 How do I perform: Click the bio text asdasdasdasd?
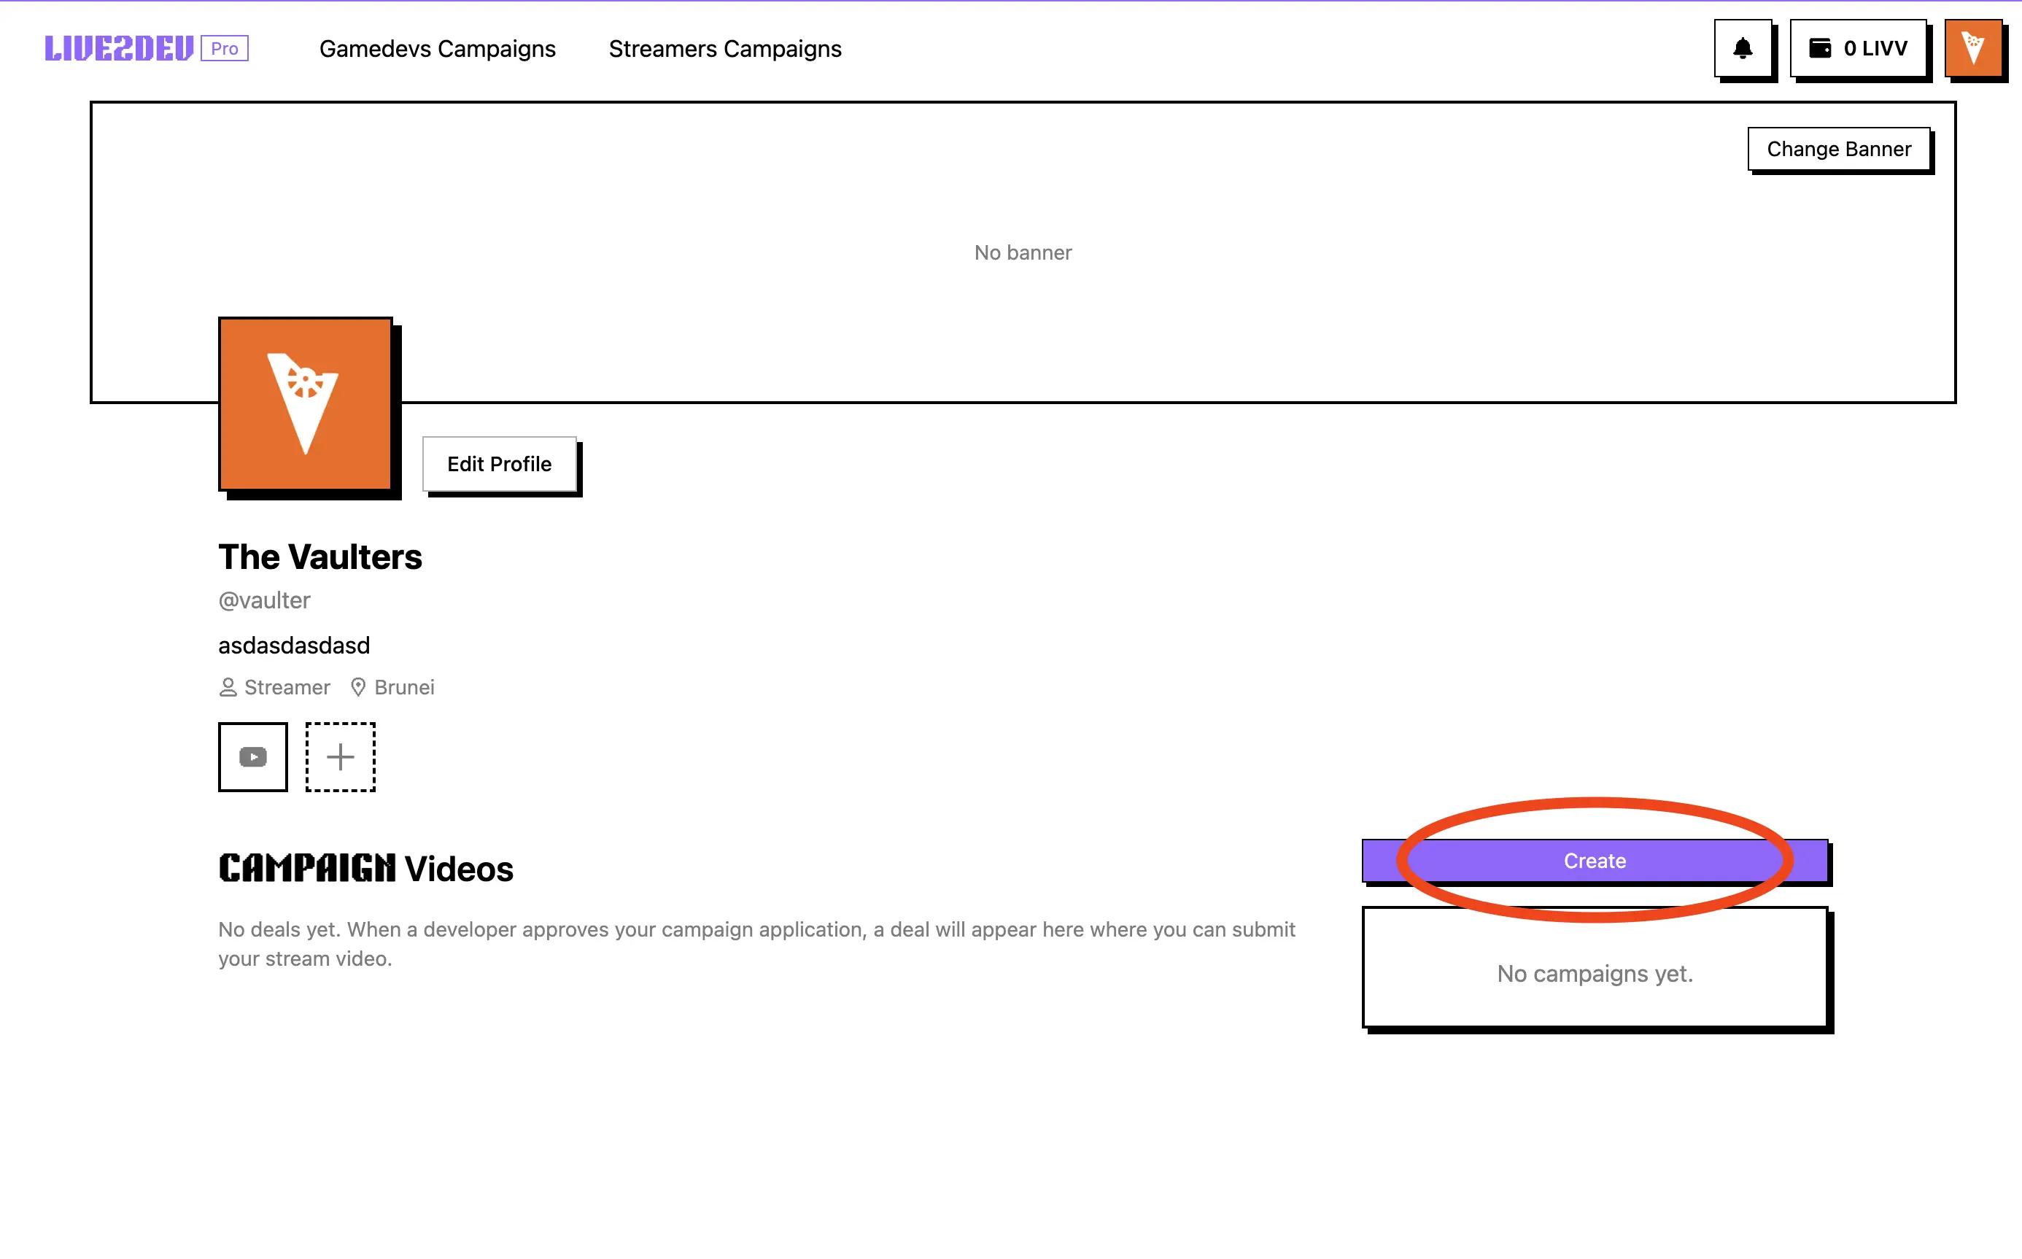294,646
